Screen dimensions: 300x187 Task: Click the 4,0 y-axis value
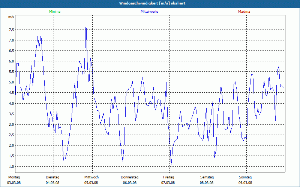coord(11,104)
